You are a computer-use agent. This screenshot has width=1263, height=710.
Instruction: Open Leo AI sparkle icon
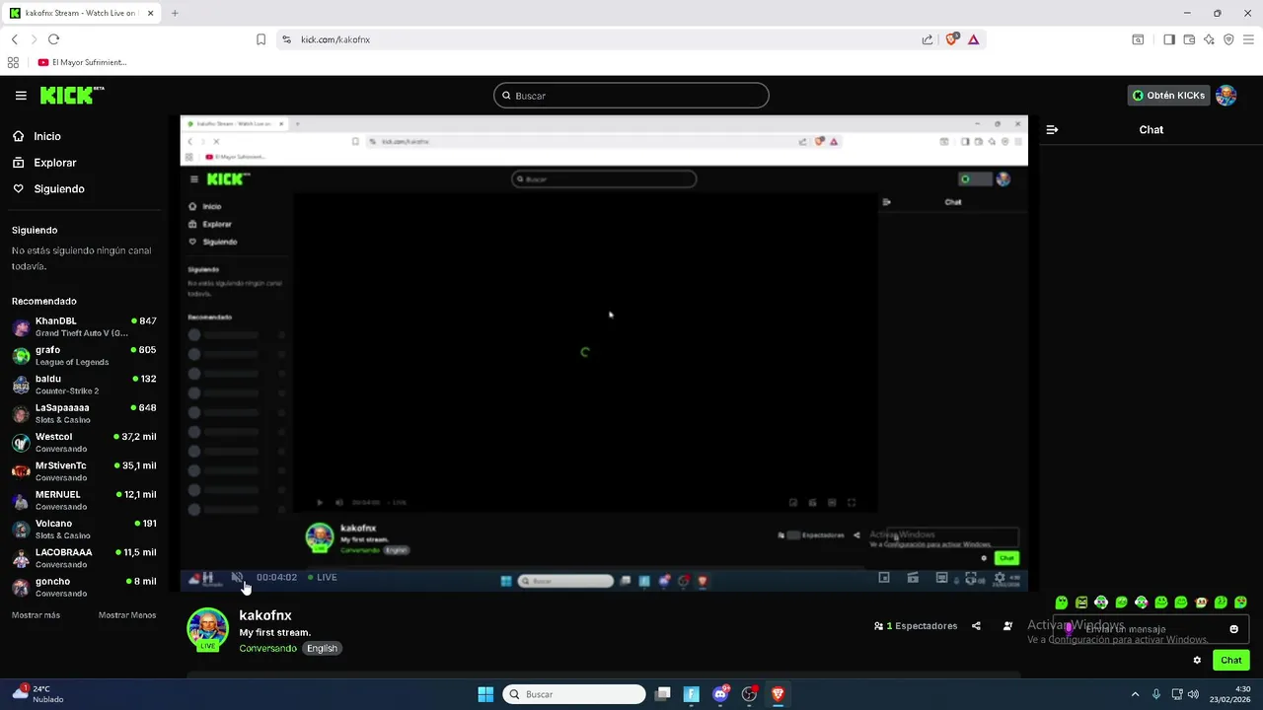(1209, 39)
